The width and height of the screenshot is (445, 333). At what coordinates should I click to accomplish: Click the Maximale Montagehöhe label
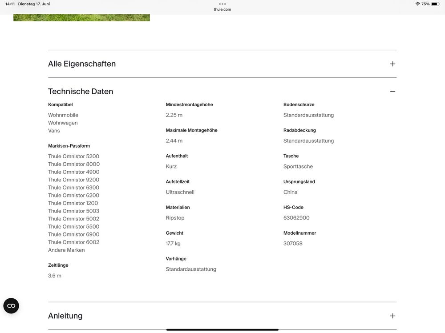(x=191, y=130)
